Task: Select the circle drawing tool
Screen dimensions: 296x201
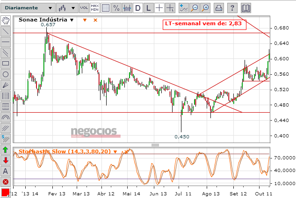Action: click(6, 74)
